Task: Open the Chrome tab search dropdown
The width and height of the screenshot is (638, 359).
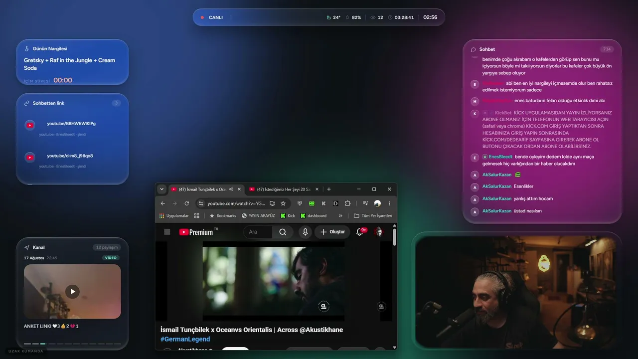Action: 162,189
